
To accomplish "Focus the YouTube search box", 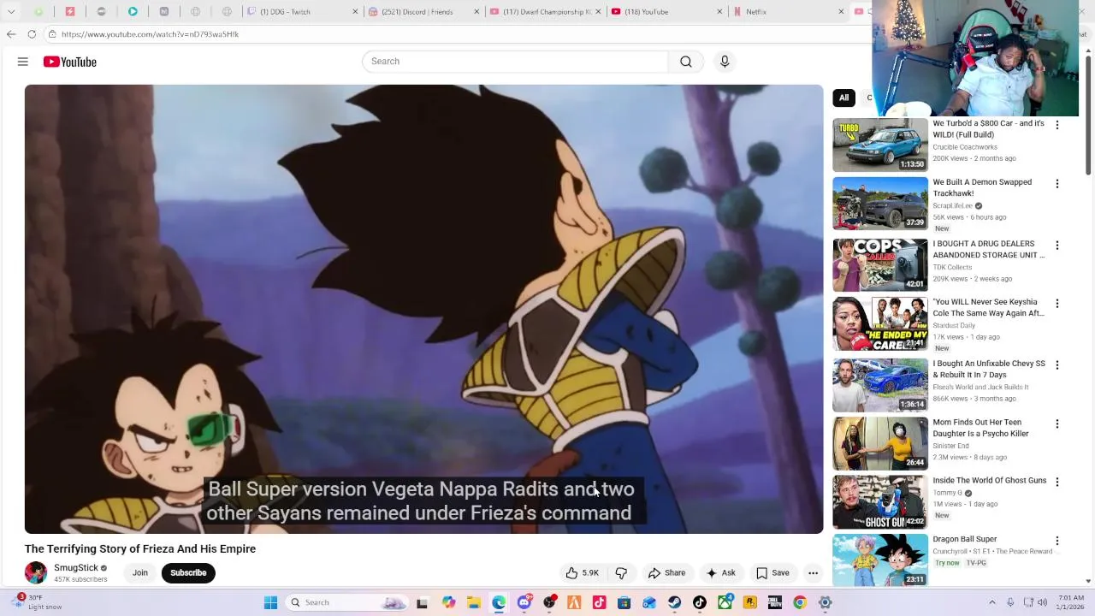I will (515, 62).
